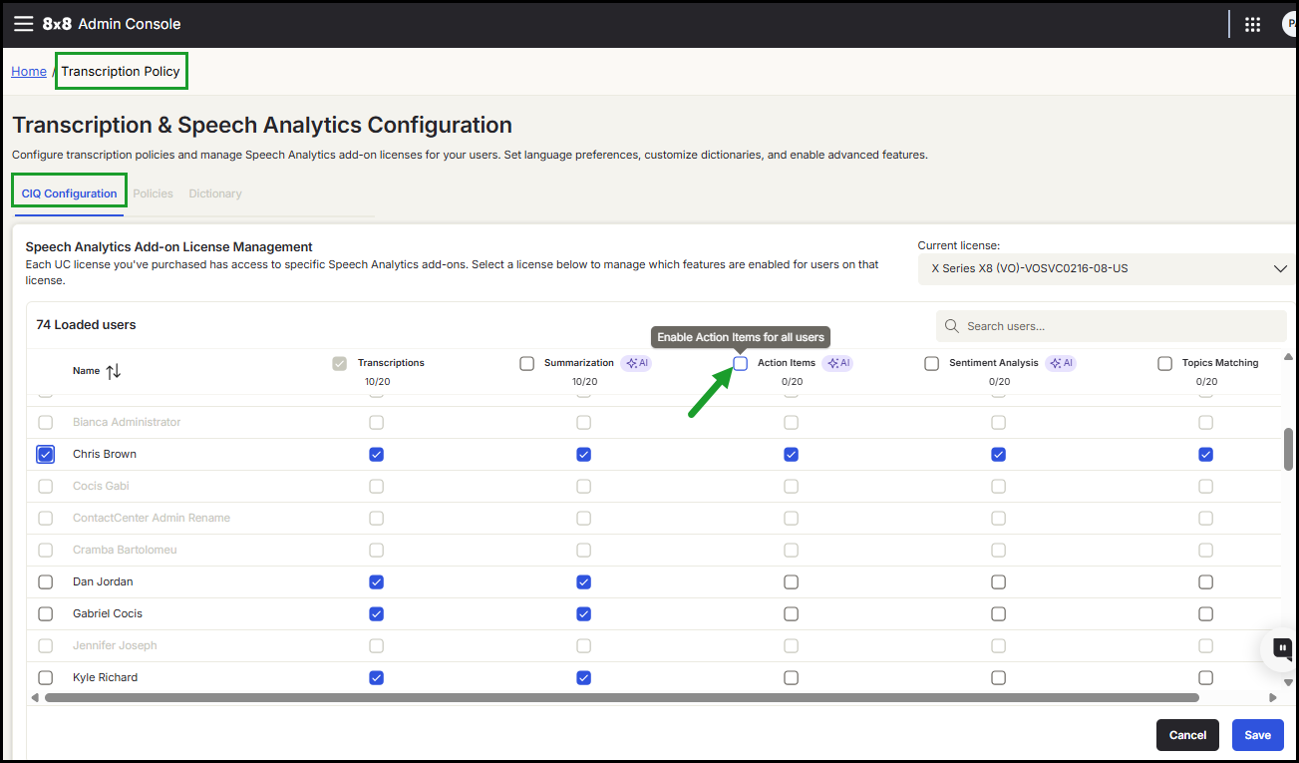Image resolution: width=1299 pixels, height=763 pixels.
Task: Open the chat support widget icon
Action: 1282,648
